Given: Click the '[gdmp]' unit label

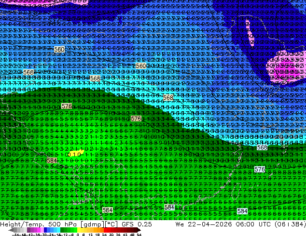Looking at the screenshot, I should 92,224.
